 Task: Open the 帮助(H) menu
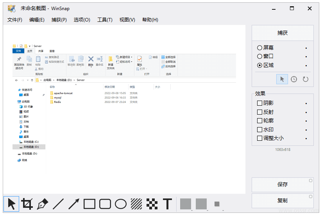[150, 20]
